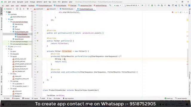Open the VCS menu
Screen dimensions: 191x107
[x=59, y=2]
